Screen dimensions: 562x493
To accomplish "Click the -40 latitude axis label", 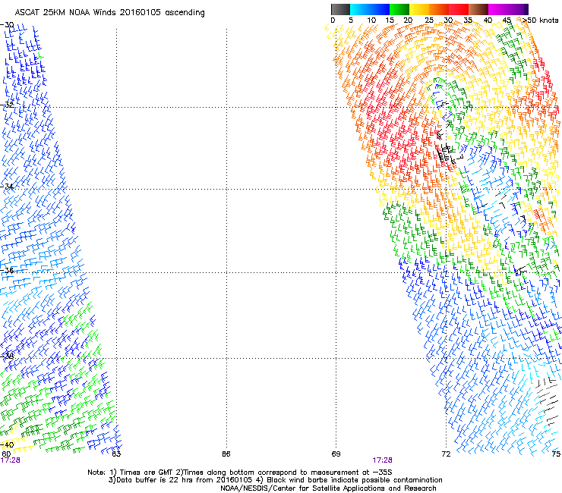I will tap(7, 444).
